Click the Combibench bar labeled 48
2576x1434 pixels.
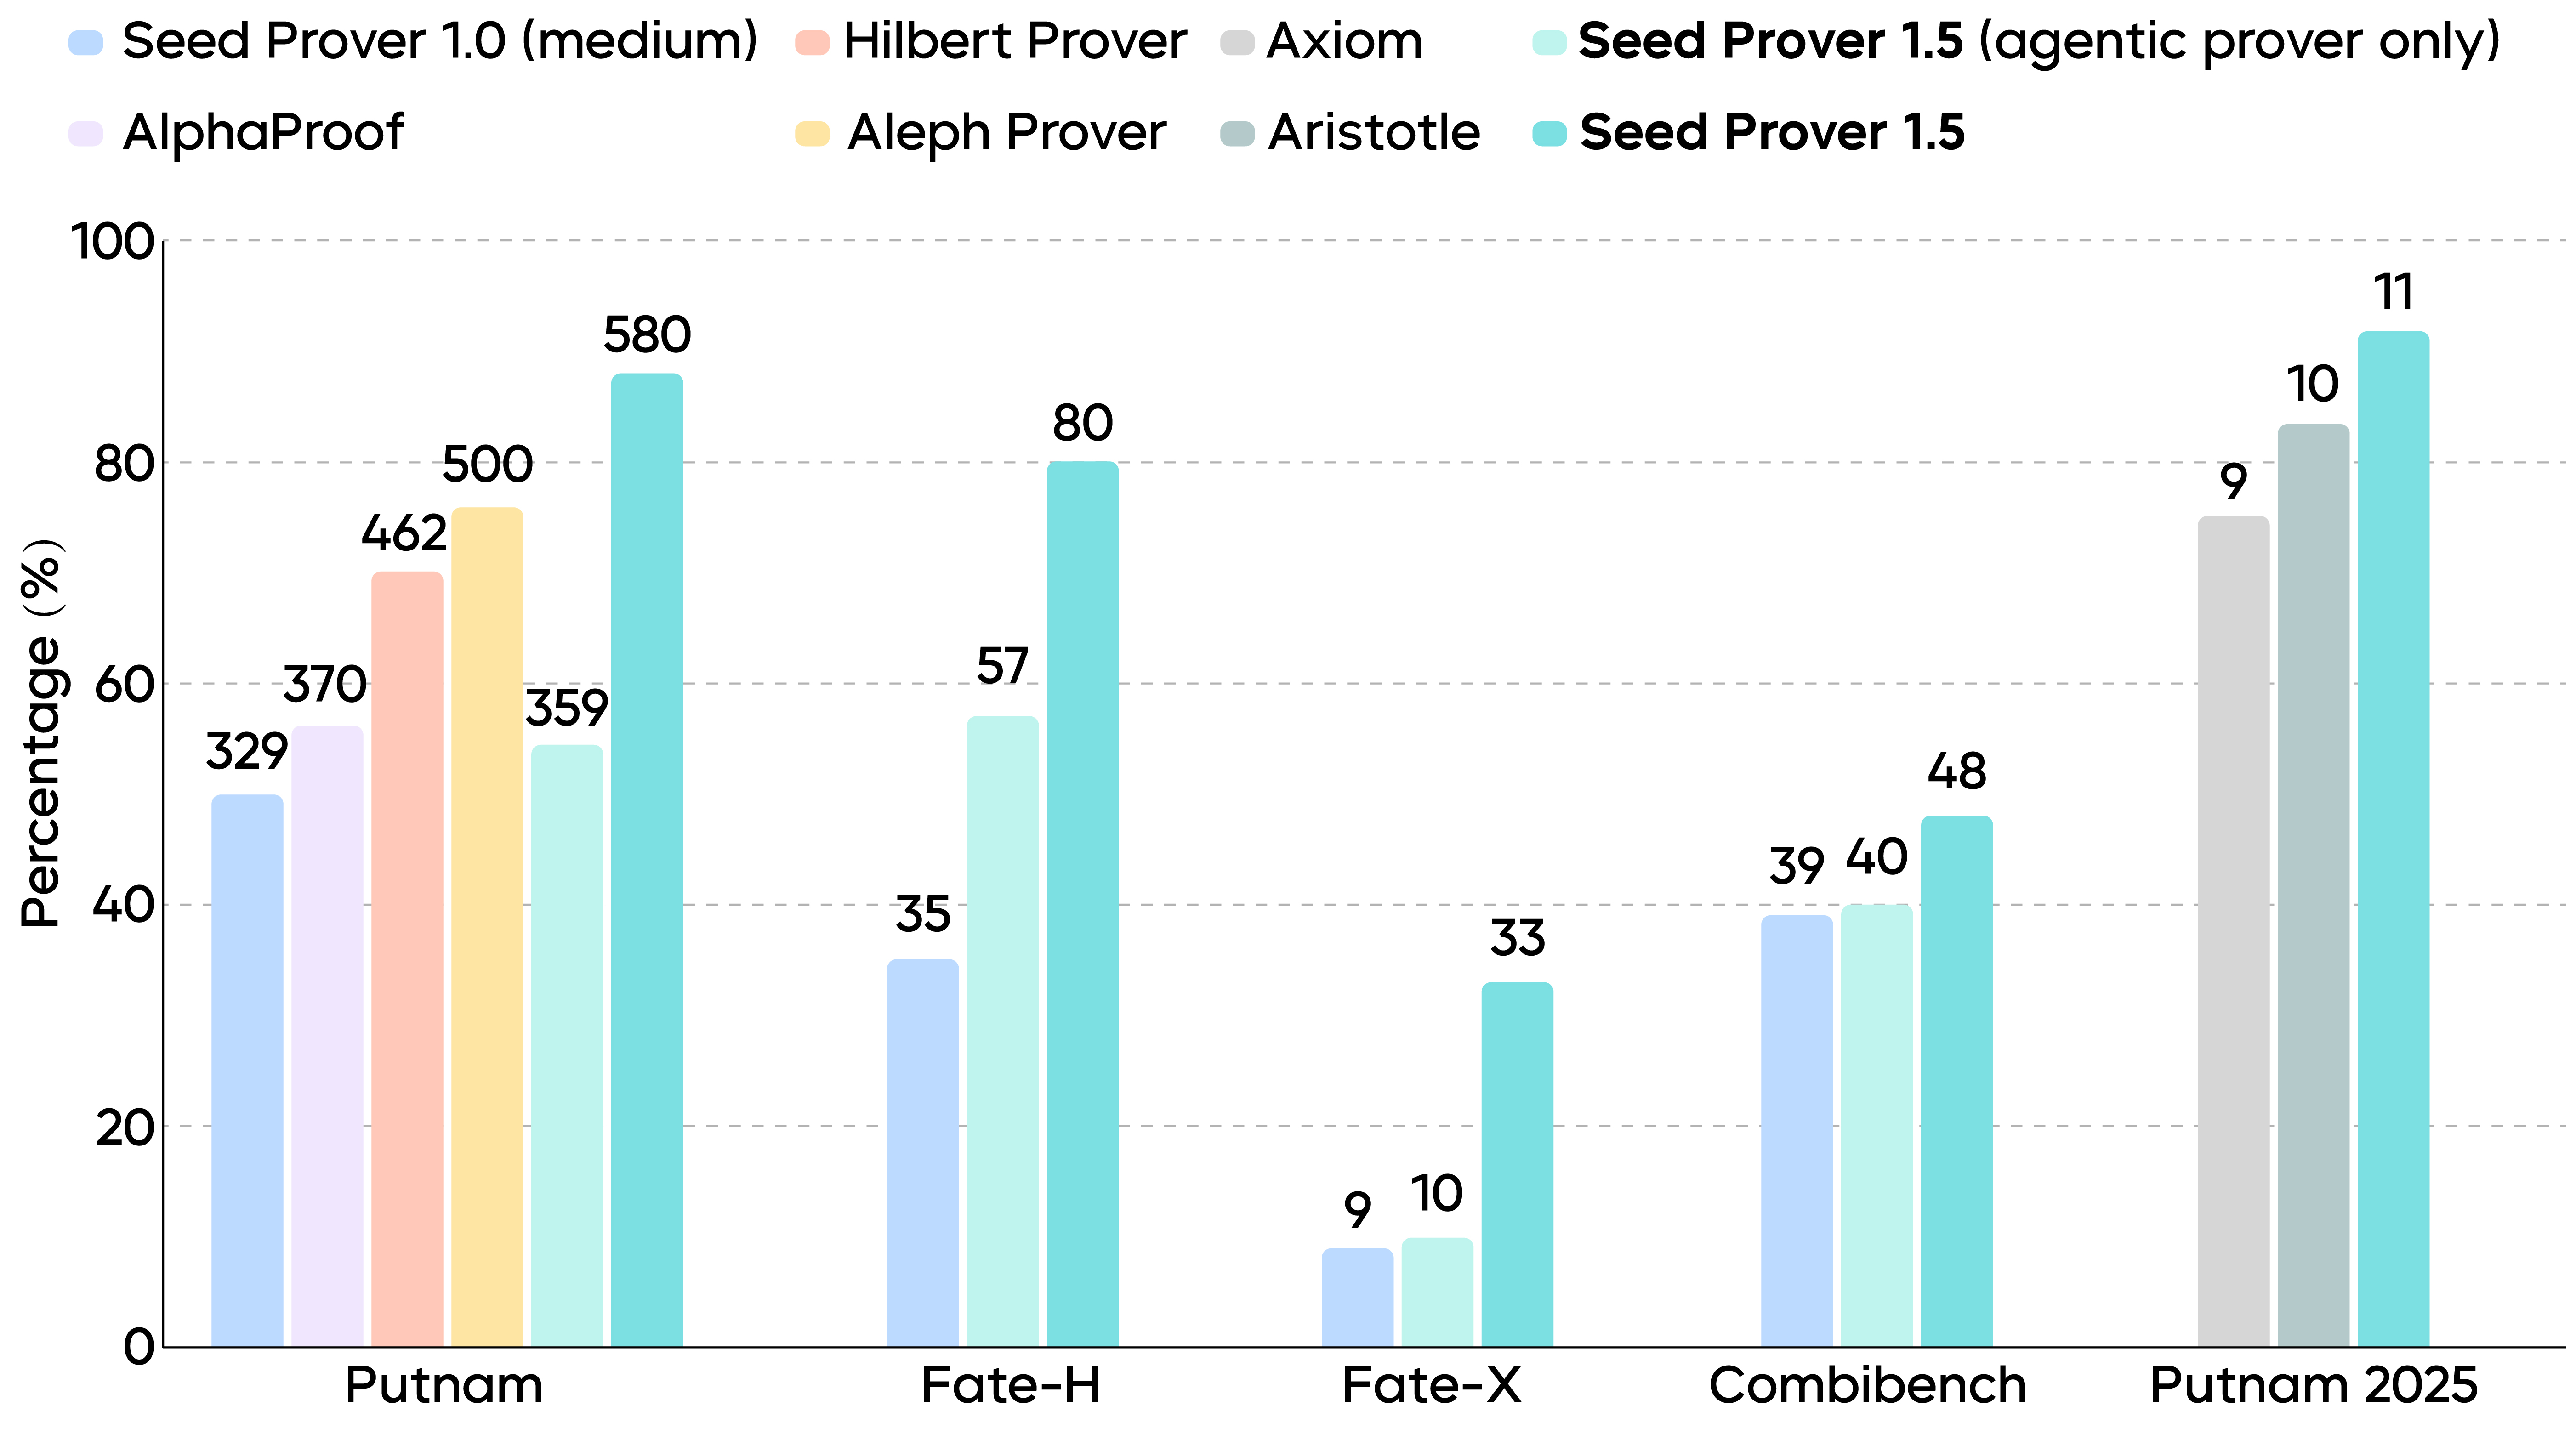(x=1956, y=1081)
